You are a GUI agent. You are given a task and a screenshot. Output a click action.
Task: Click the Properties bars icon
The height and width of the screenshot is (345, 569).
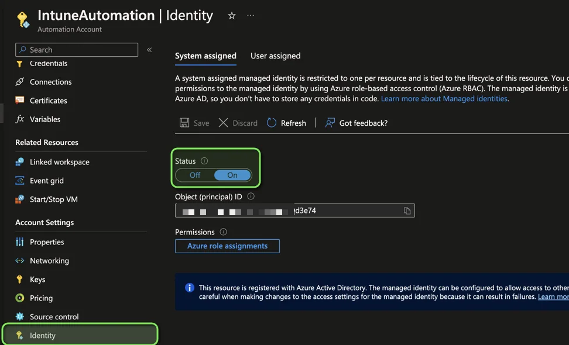click(x=19, y=241)
